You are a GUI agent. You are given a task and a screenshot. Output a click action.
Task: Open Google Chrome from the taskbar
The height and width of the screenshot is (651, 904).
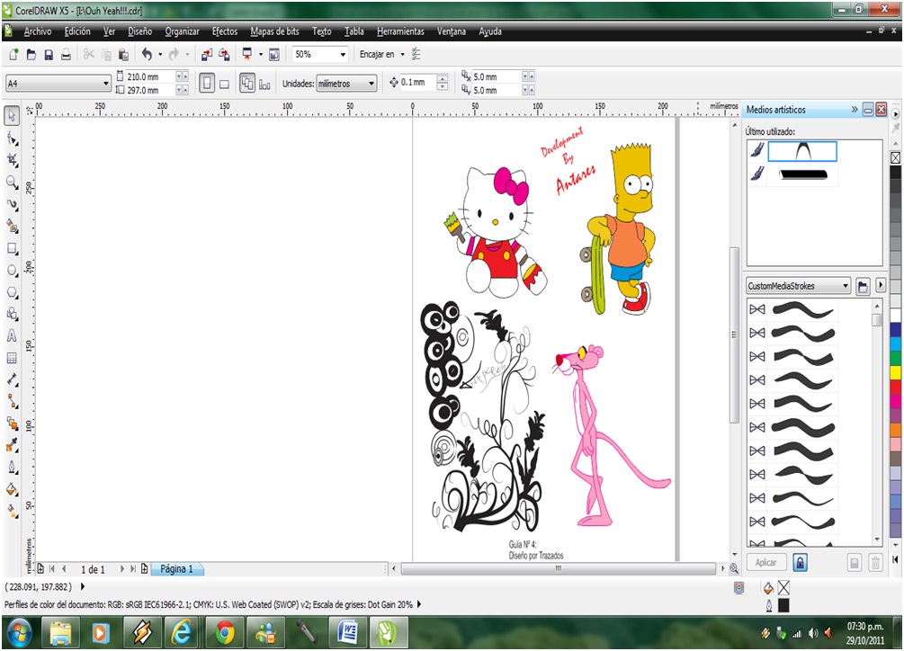click(225, 633)
